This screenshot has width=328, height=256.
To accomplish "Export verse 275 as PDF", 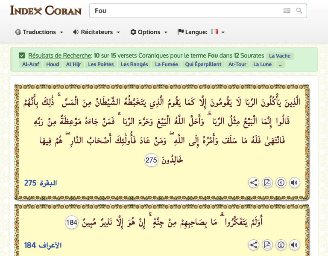I will point(267,183).
